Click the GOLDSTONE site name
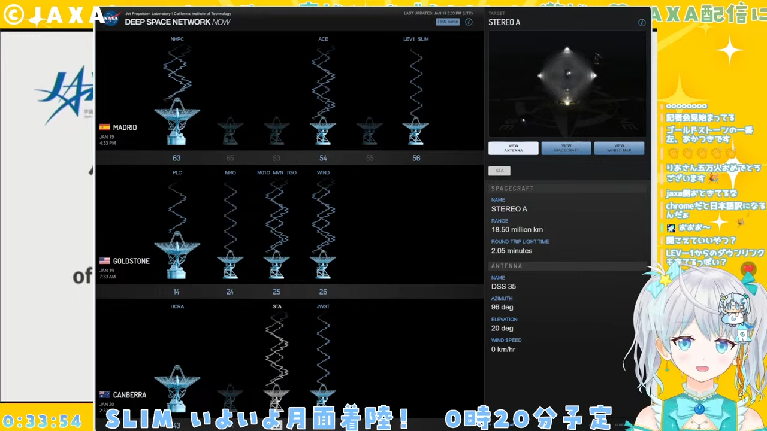 pos(131,261)
